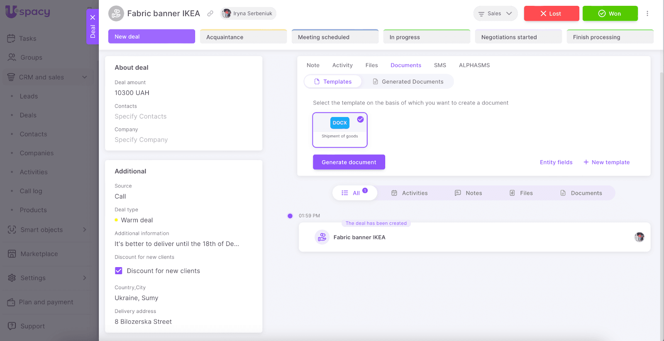Open the ALPHASMS tab
Image resolution: width=664 pixels, height=341 pixels.
[474, 65]
